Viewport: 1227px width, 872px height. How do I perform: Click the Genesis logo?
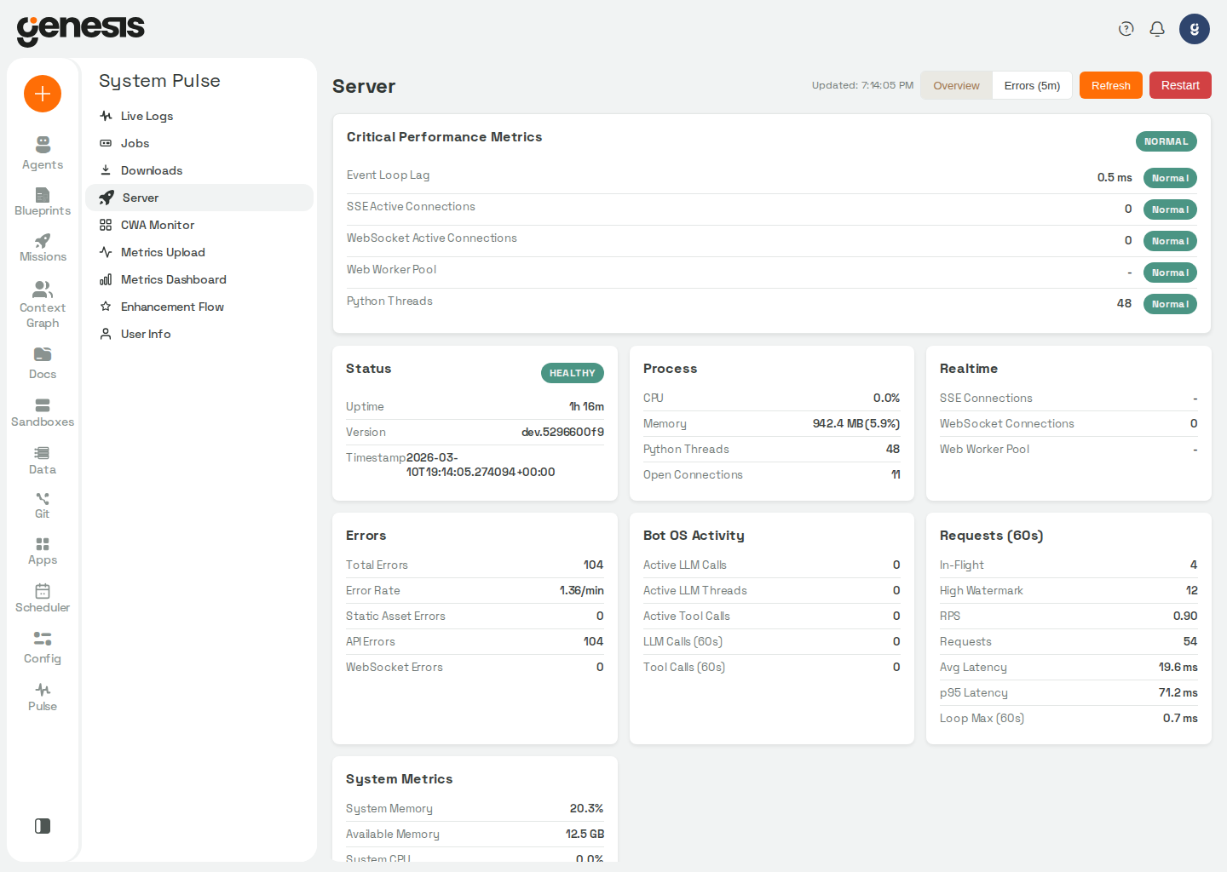(81, 30)
